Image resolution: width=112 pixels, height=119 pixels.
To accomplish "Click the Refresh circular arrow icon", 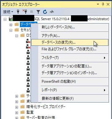I will tap(45, 12).
